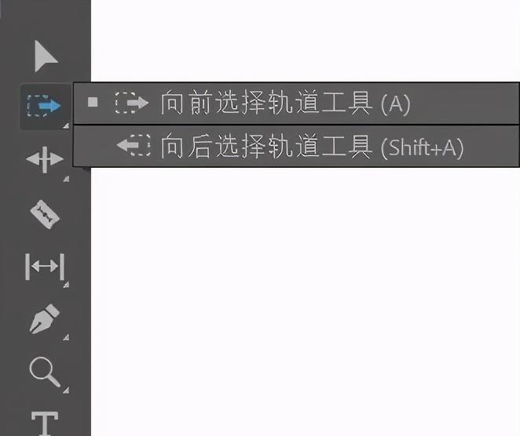
Task: Click the selected-item square marker in flyout
Action: point(93,102)
